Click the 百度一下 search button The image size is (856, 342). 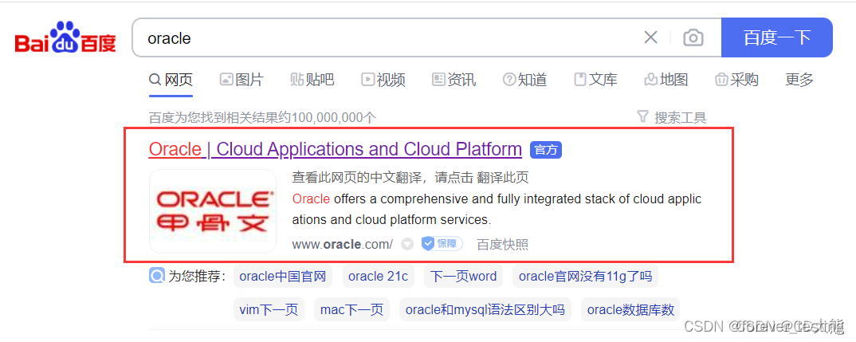coord(777,37)
